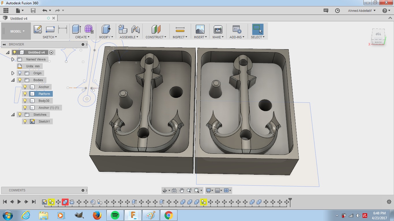The width and height of the screenshot is (394, 221).
Task: Click the Create Sketch icon
Action: coord(38,29)
